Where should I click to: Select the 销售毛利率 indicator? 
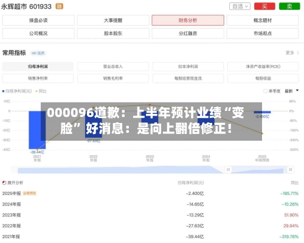113,79
